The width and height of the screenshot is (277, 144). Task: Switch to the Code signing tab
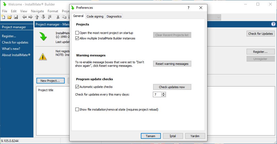[95, 16]
